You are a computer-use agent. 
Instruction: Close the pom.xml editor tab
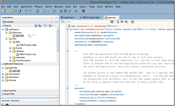(117, 17)
